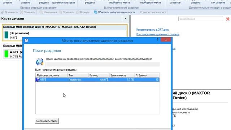Click the green WINPE partition color block
Viewport: 231px width, 130px height.
tap(6, 54)
